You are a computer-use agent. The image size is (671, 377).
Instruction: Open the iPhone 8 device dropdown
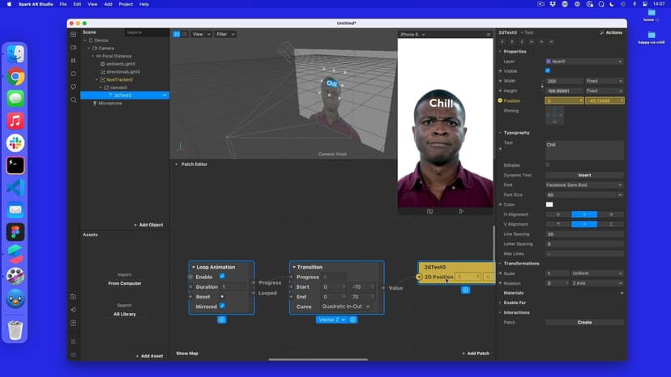point(412,35)
